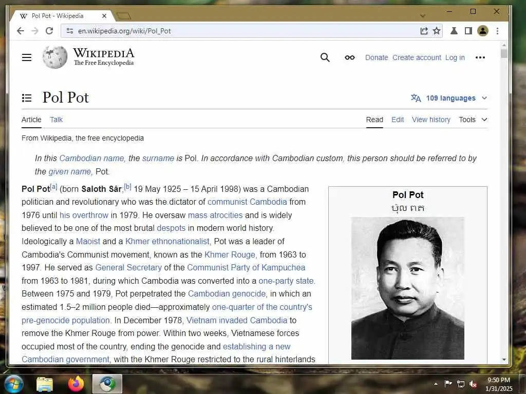Viewport: 526px width, 394px height.
Task: Follow the mass atrocities link
Action: click(x=215, y=215)
